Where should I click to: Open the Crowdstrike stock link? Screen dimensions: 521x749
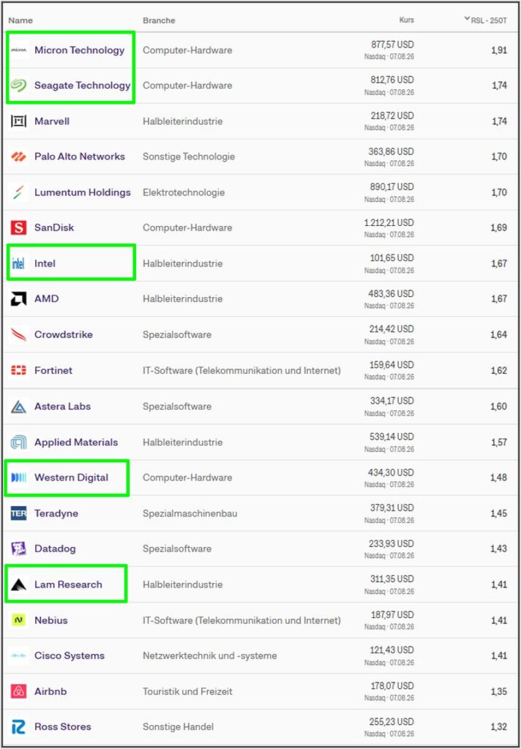(64, 335)
